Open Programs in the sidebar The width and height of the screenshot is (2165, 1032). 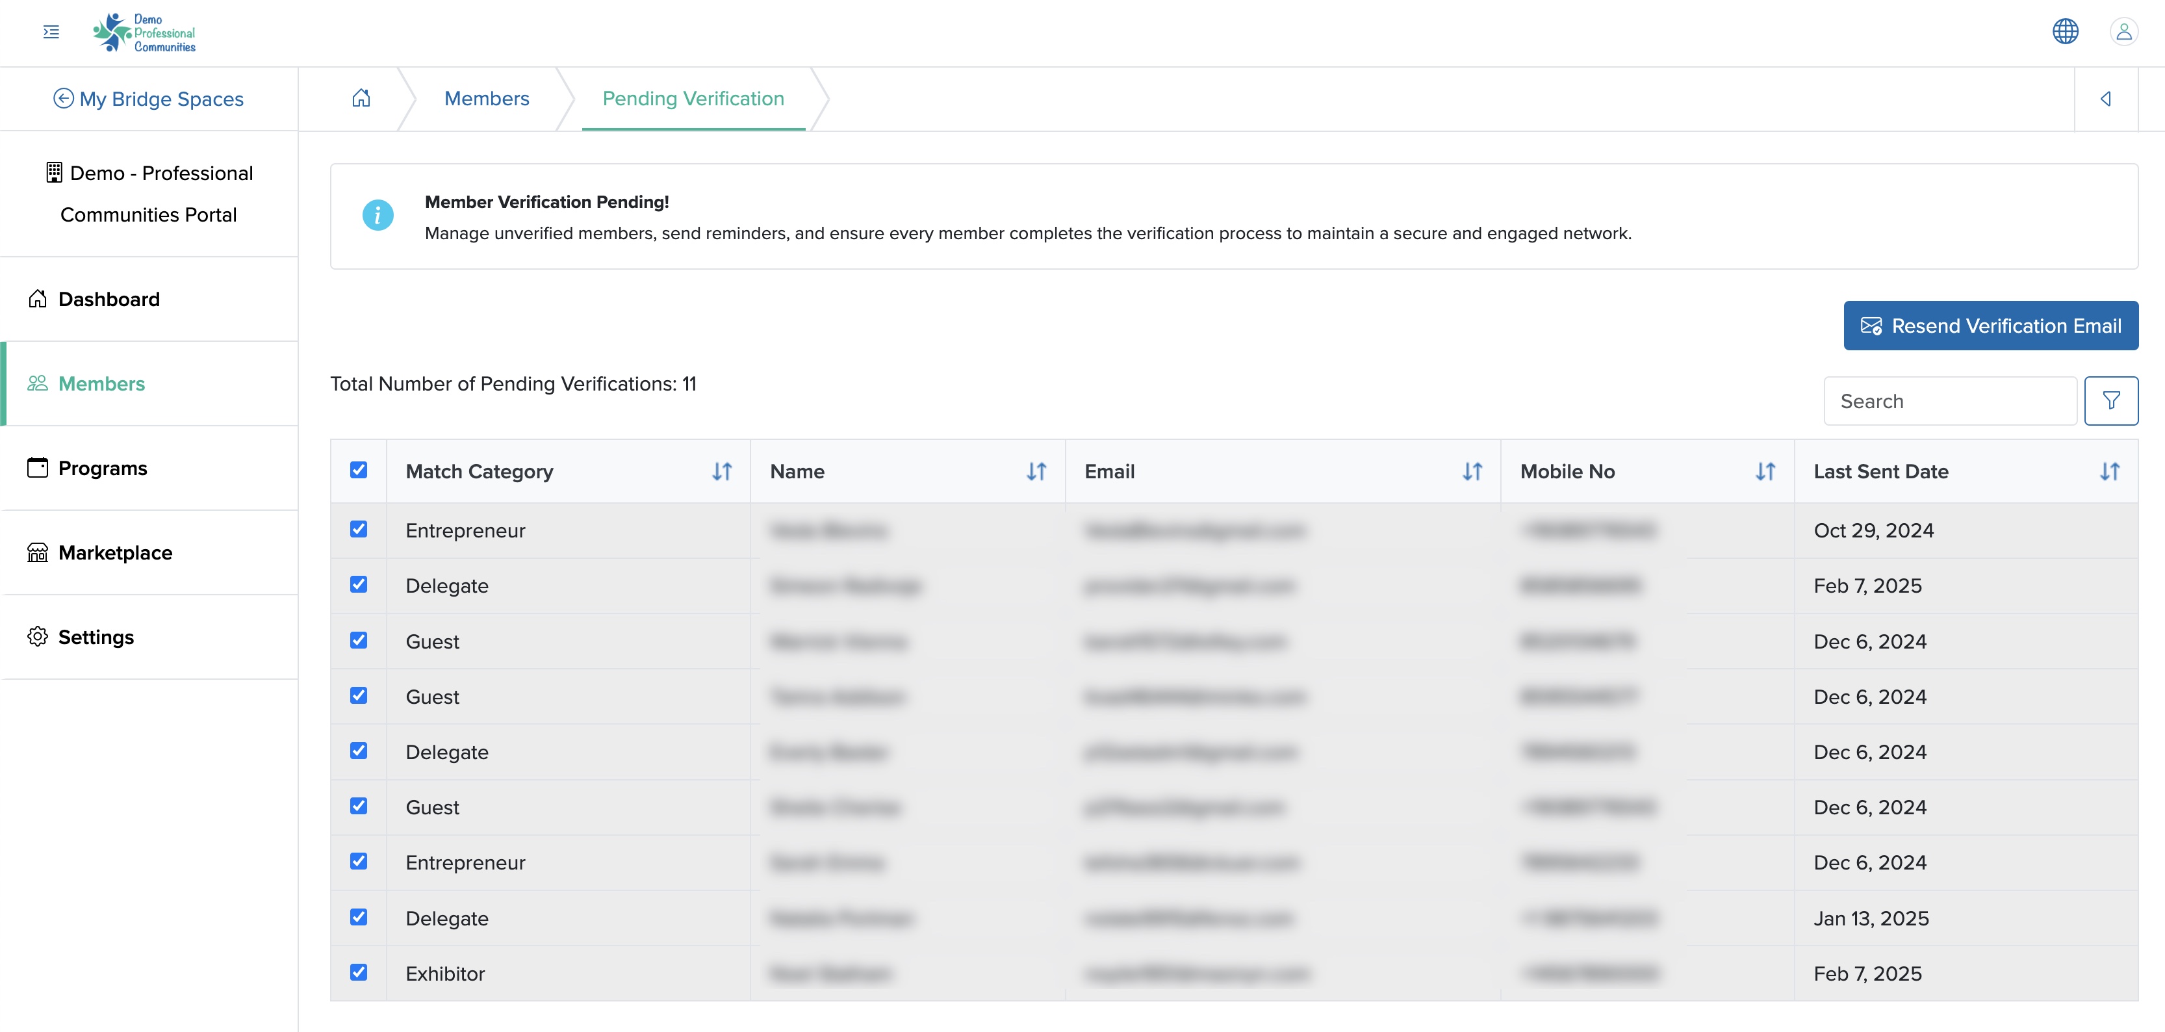(149, 468)
